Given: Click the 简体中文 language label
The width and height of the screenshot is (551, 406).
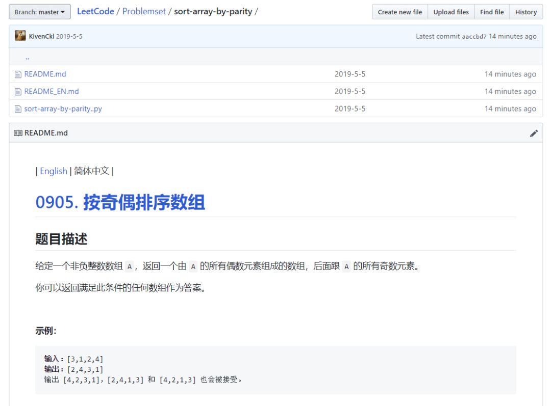Looking at the screenshot, I should pos(92,171).
